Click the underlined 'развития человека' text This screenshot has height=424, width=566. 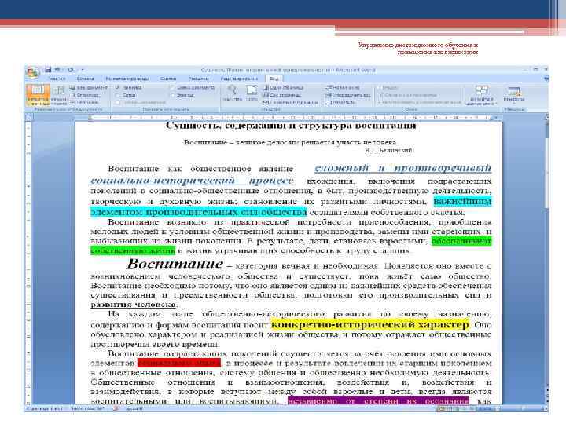pos(133,305)
